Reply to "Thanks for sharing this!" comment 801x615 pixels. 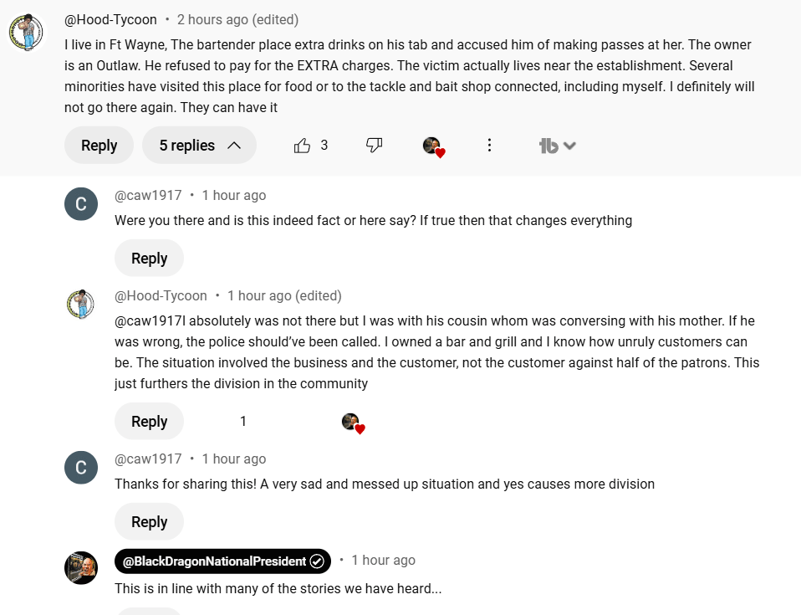tap(149, 522)
